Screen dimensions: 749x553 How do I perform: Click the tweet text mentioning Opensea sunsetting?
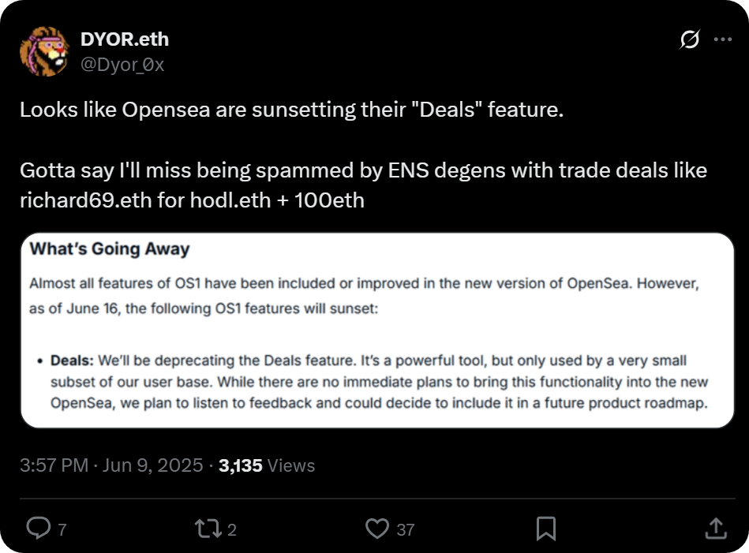coord(292,110)
